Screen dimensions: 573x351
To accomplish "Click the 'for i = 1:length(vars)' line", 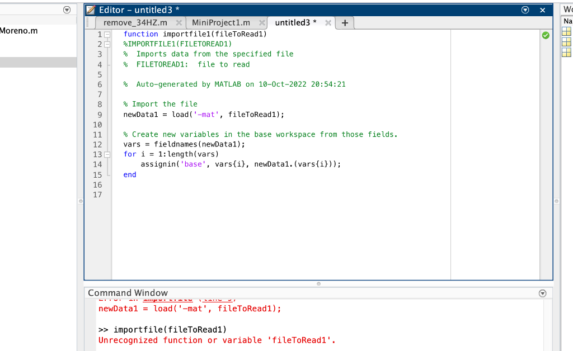I will click(x=171, y=154).
